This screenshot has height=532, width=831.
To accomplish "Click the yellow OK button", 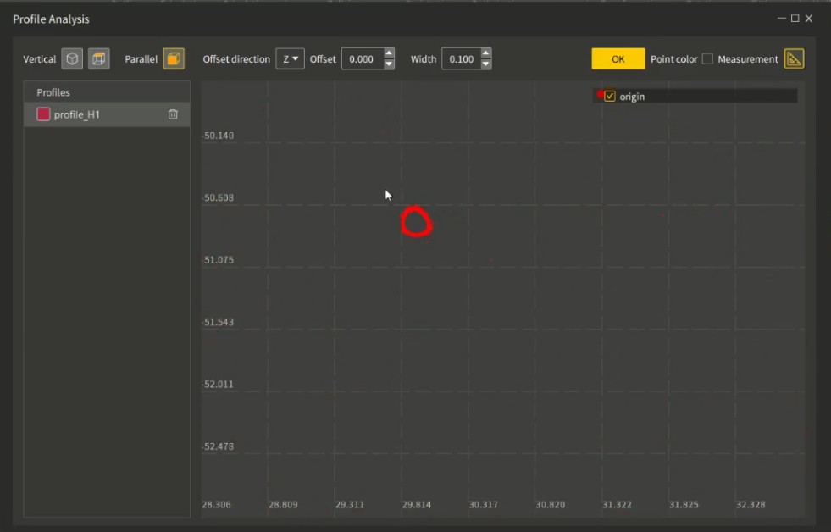I will tap(618, 58).
